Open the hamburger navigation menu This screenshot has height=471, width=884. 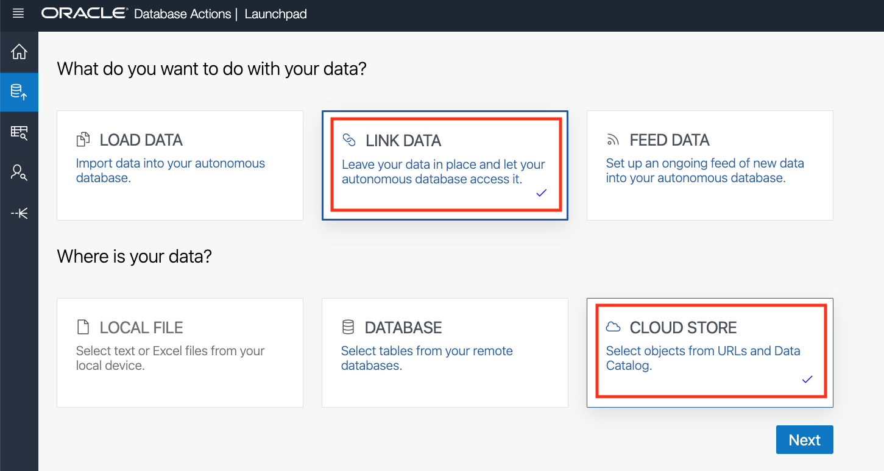(18, 12)
